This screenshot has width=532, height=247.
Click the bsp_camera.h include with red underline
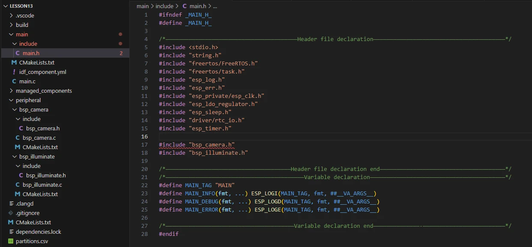point(211,145)
